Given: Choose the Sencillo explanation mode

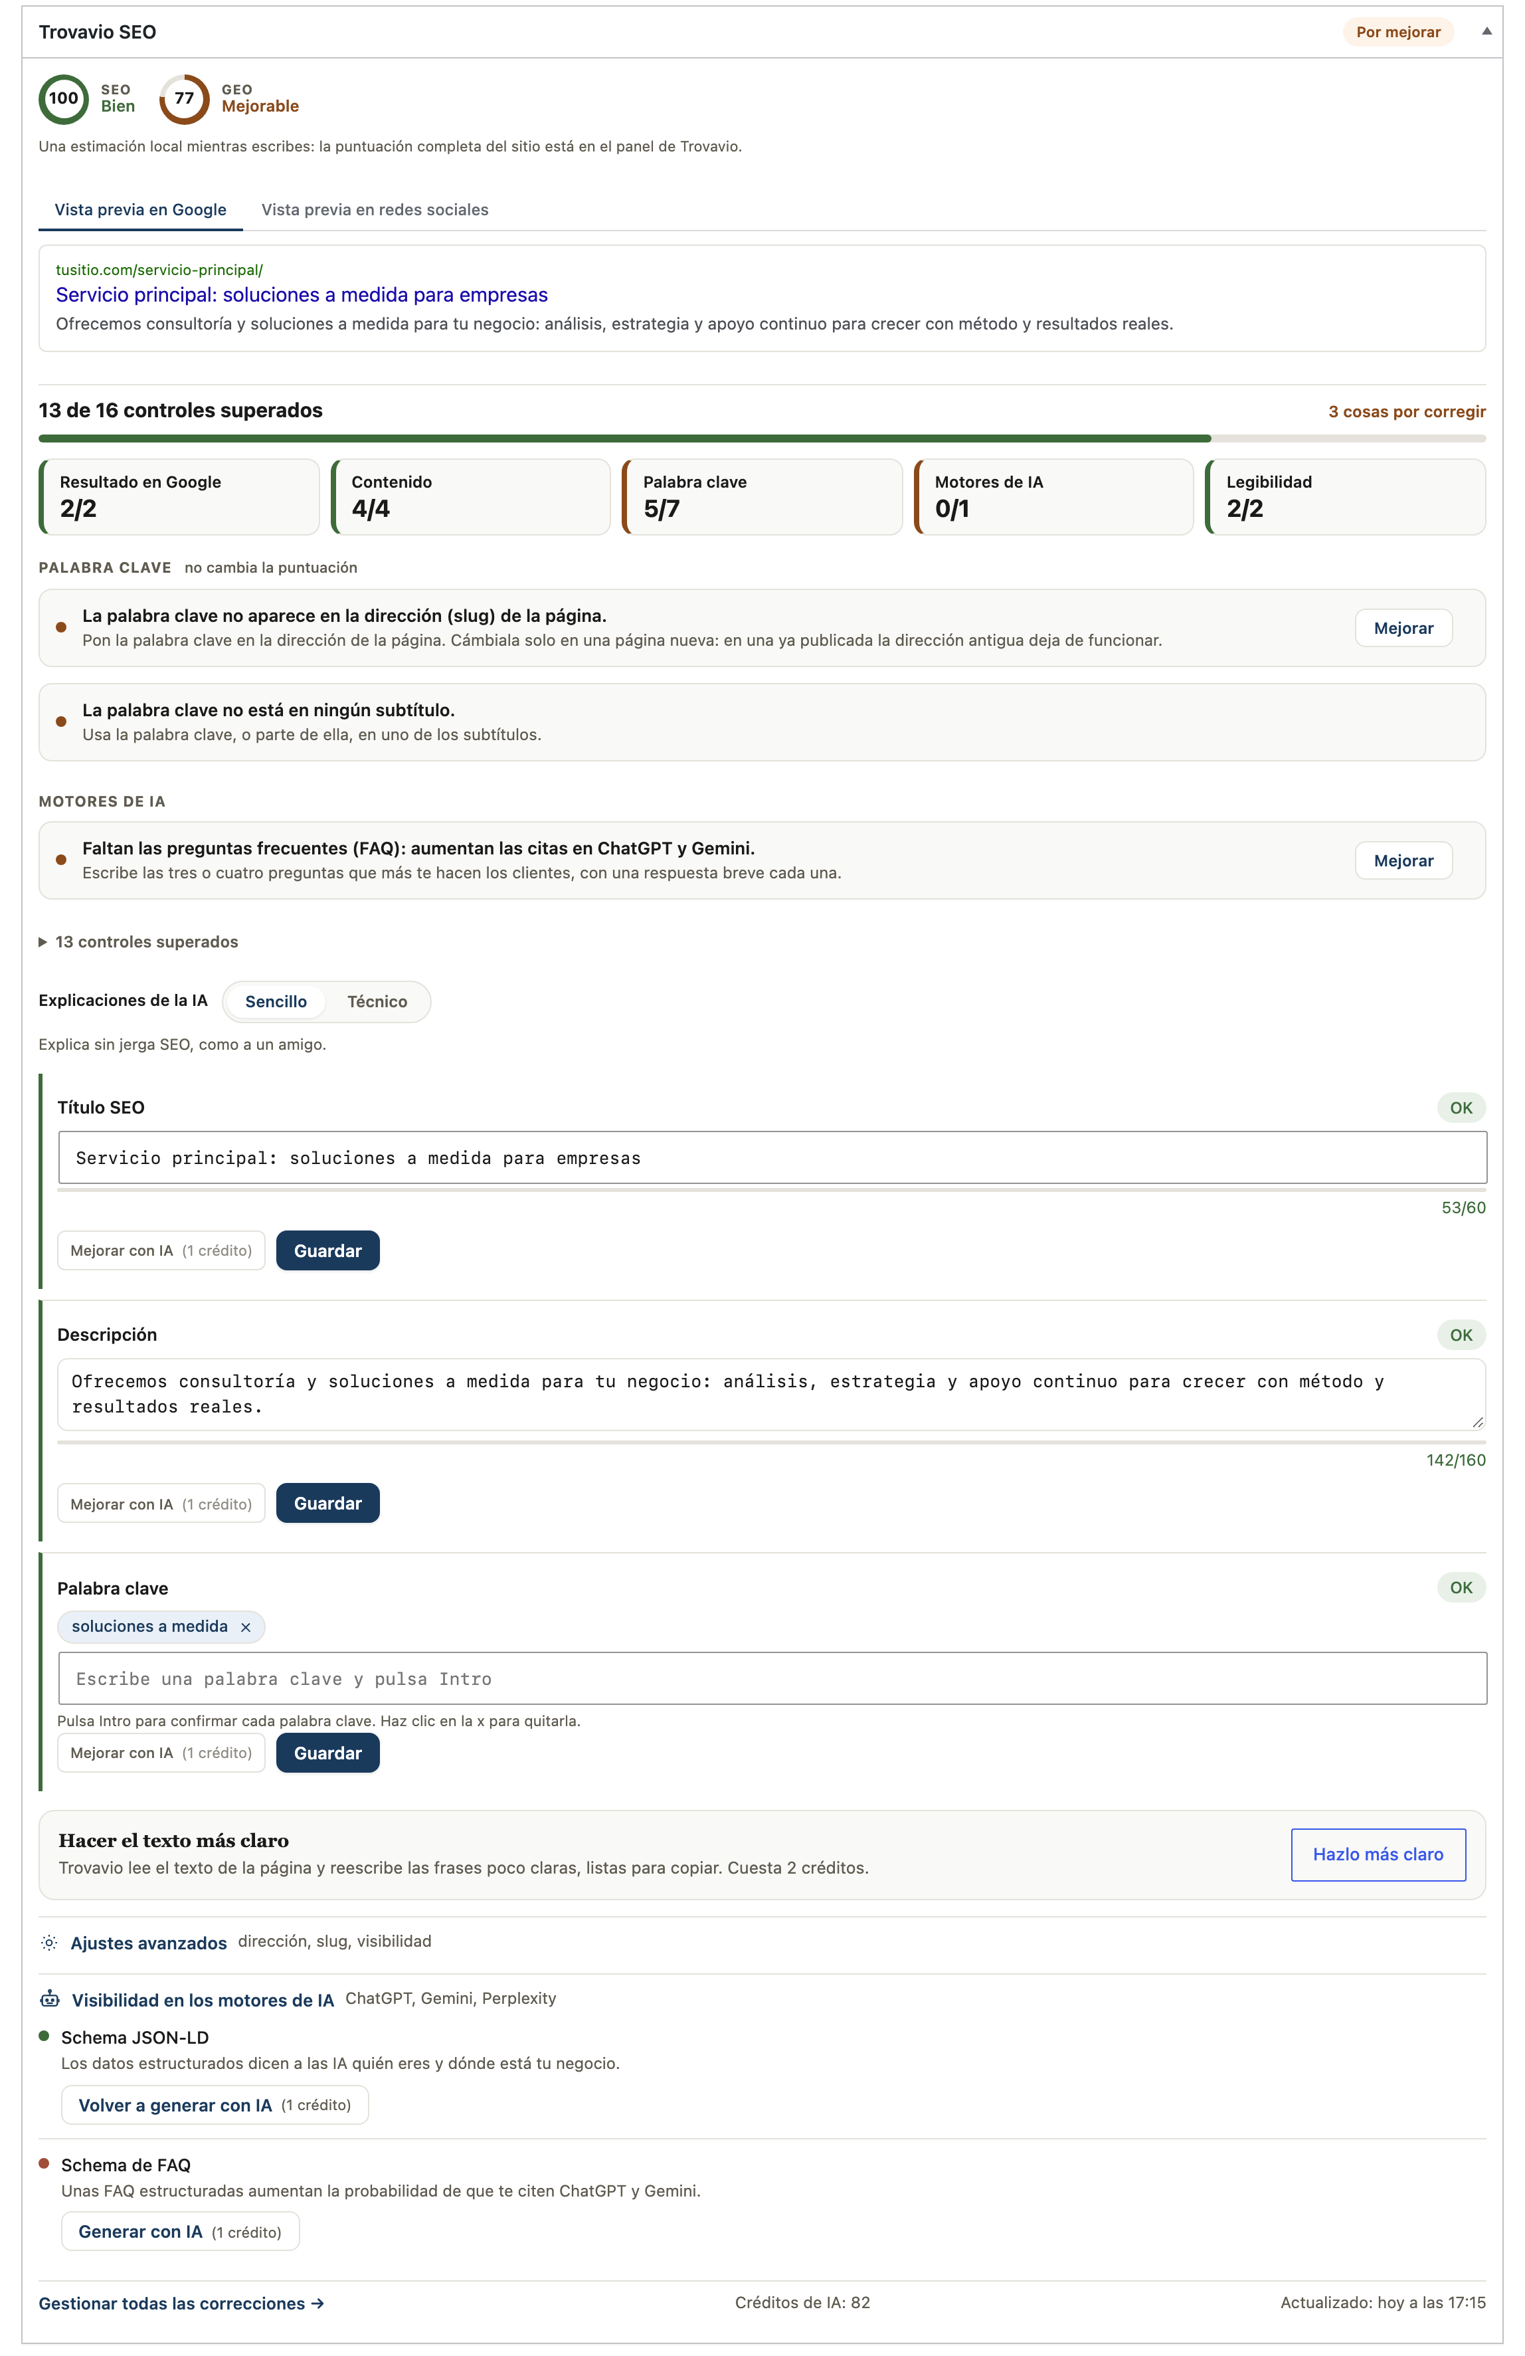Looking at the screenshot, I should (x=275, y=1001).
